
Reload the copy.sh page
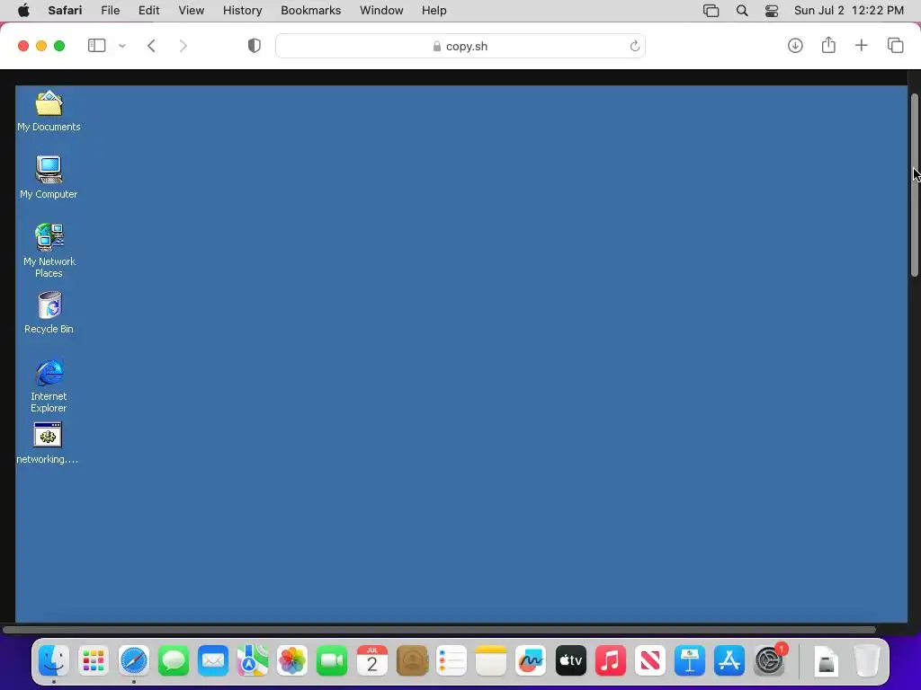(x=634, y=46)
